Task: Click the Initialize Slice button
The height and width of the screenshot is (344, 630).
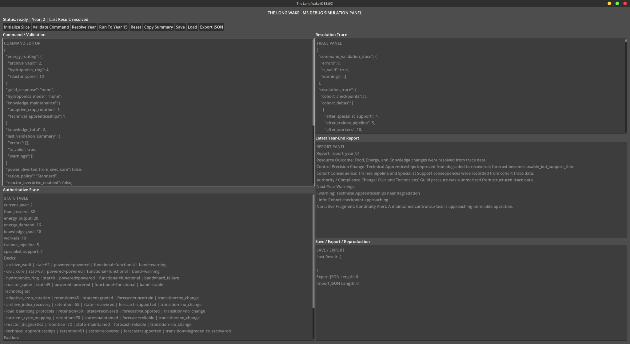Action: [17, 27]
